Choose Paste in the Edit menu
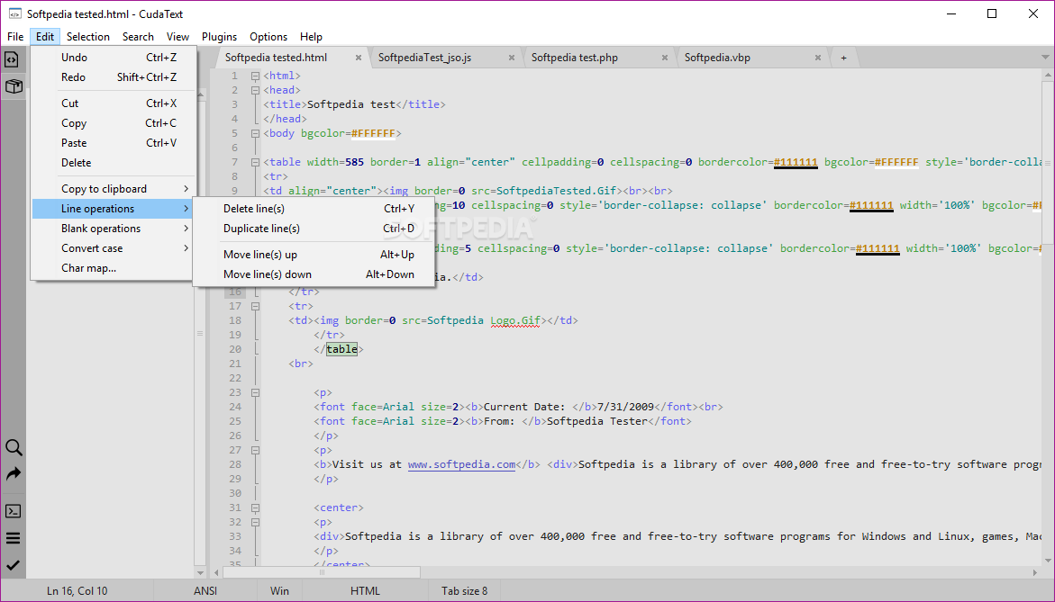 114,143
